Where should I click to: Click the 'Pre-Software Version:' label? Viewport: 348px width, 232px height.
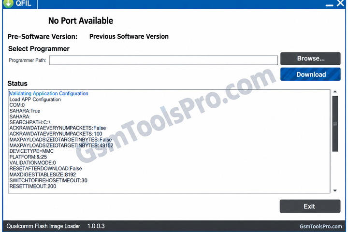43,36
